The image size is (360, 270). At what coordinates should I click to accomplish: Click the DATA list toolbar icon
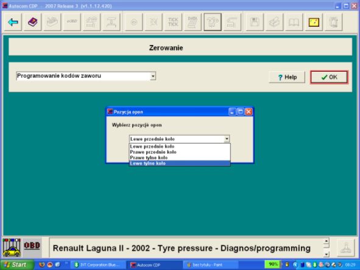(x=192, y=22)
